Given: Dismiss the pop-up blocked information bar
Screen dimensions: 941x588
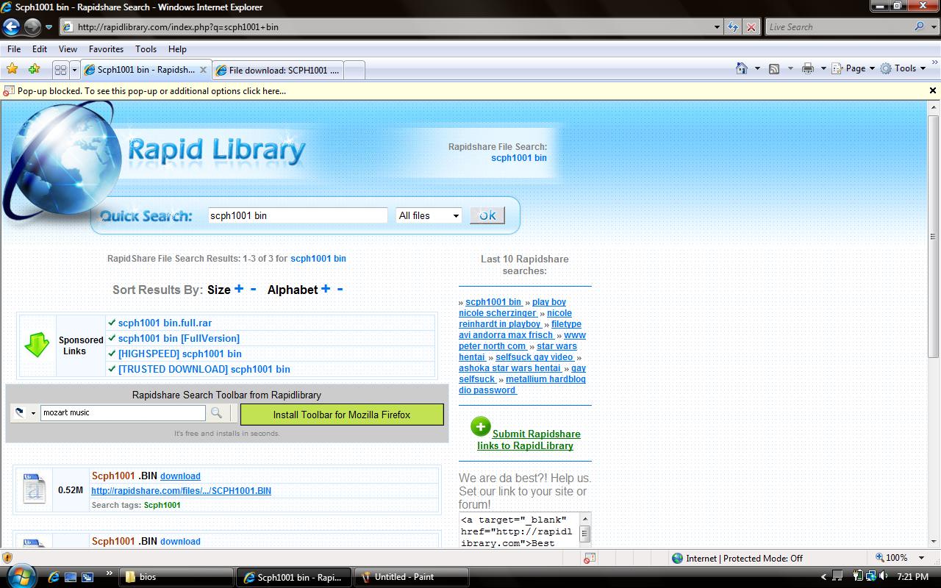Looking at the screenshot, I should [x=933, y=91].
